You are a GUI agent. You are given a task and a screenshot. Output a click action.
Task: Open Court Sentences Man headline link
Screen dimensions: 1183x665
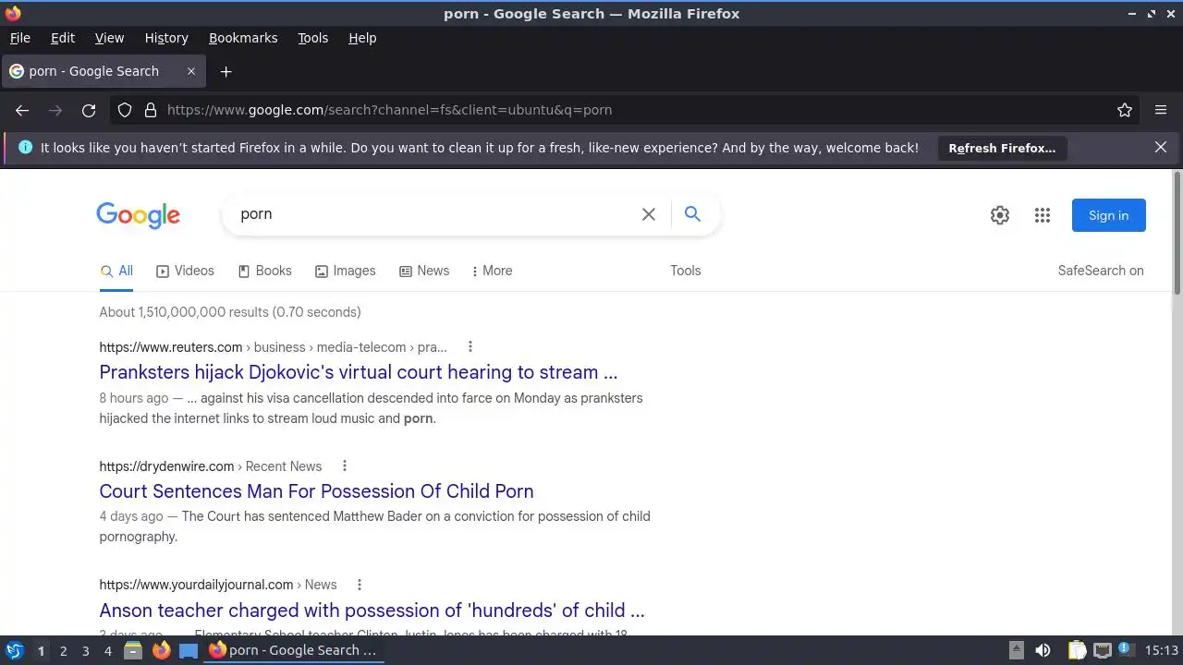pyautogui.click(x=316, y=491)
